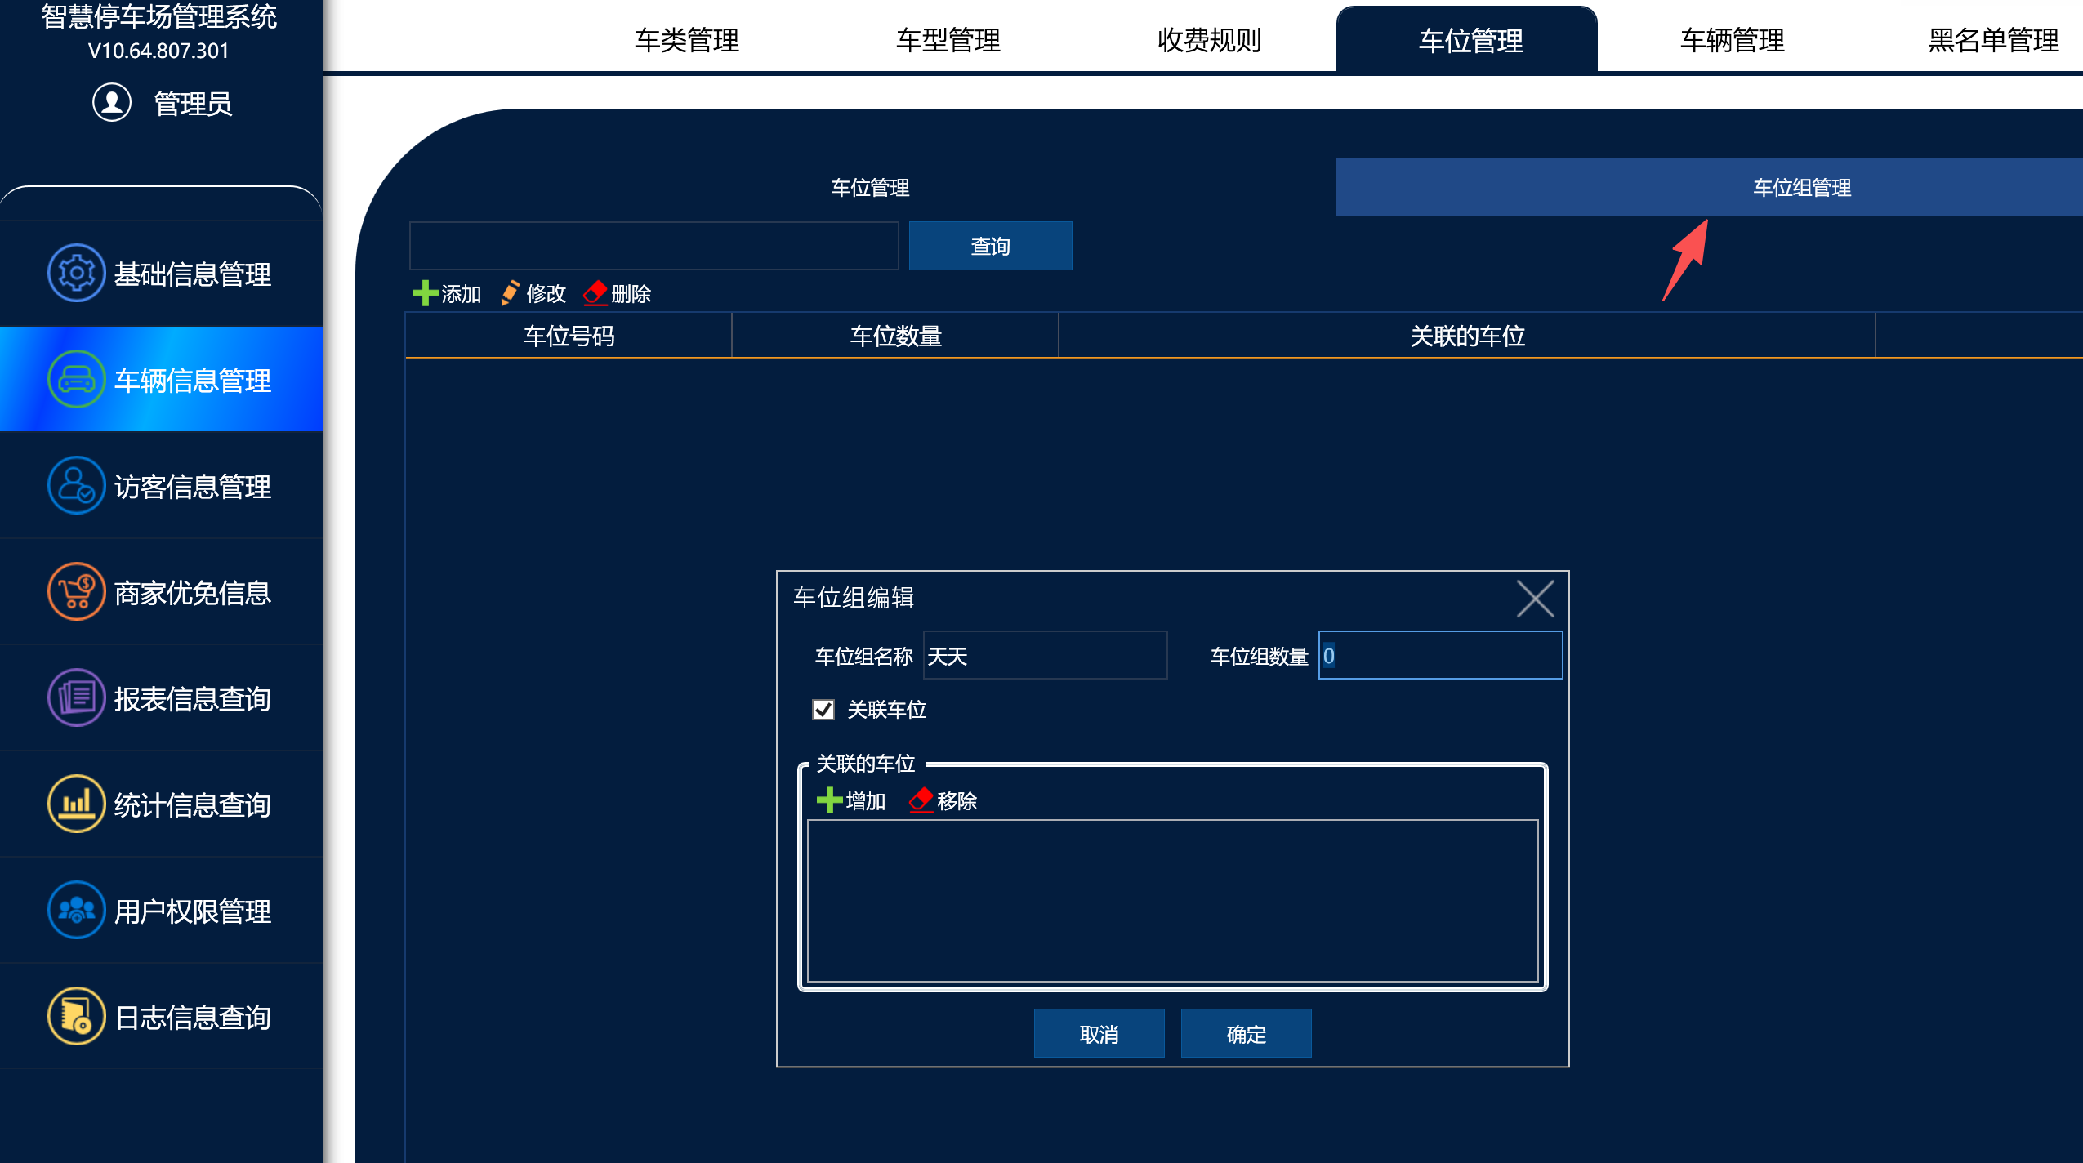Switch to 车位管理 sub-tab

click(870, 188)
